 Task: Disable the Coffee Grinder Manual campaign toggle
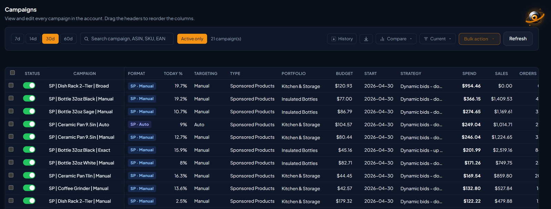29,188
